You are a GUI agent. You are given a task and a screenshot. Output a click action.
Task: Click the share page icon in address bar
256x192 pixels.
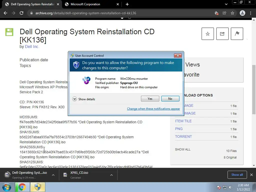[x=224, y=13]
